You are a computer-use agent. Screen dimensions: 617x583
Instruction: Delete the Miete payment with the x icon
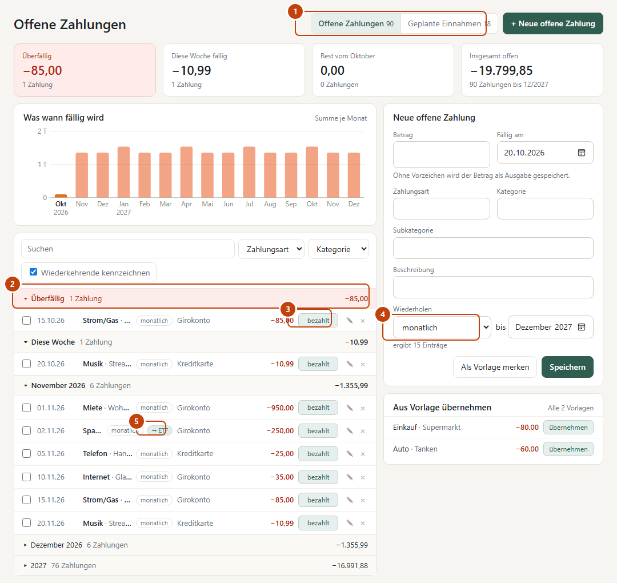pyautogui.click(x=363, y=408)
